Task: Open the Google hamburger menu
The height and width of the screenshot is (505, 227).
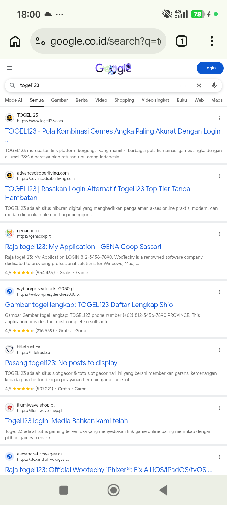Action: 9,68
